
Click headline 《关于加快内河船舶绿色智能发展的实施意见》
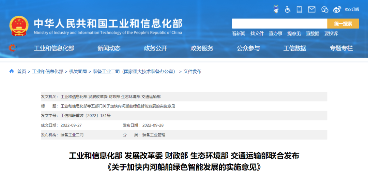(x=184, y=167)
